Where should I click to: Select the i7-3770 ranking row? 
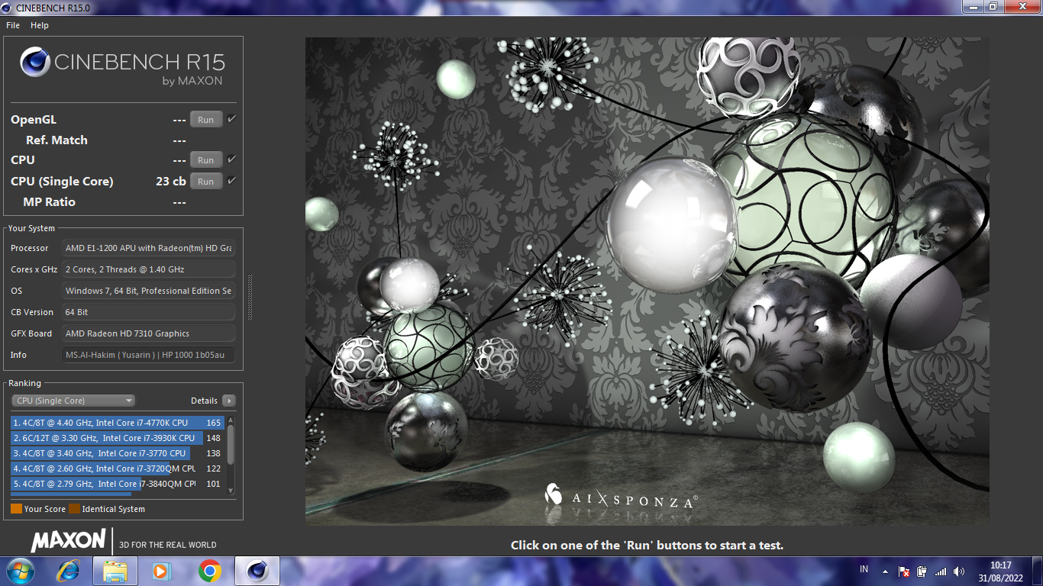pos(118,453)
